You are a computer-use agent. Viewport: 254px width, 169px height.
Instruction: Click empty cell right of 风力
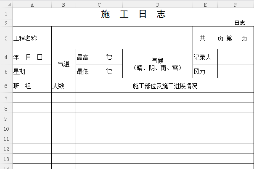point(235,71)
